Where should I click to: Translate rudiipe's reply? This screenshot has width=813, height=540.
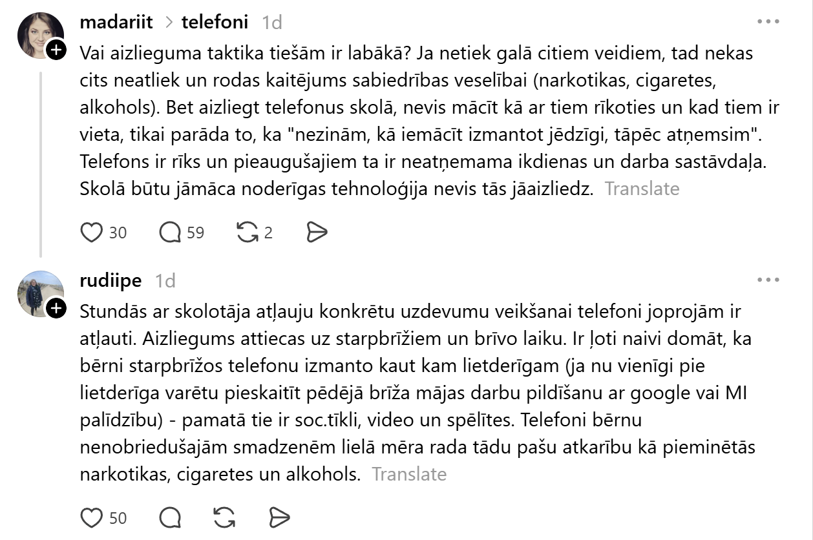[x=409, y=474]
